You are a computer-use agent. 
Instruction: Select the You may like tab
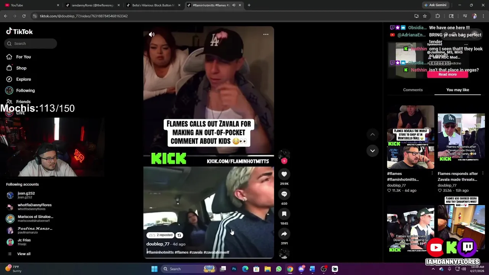click(457, 90)
